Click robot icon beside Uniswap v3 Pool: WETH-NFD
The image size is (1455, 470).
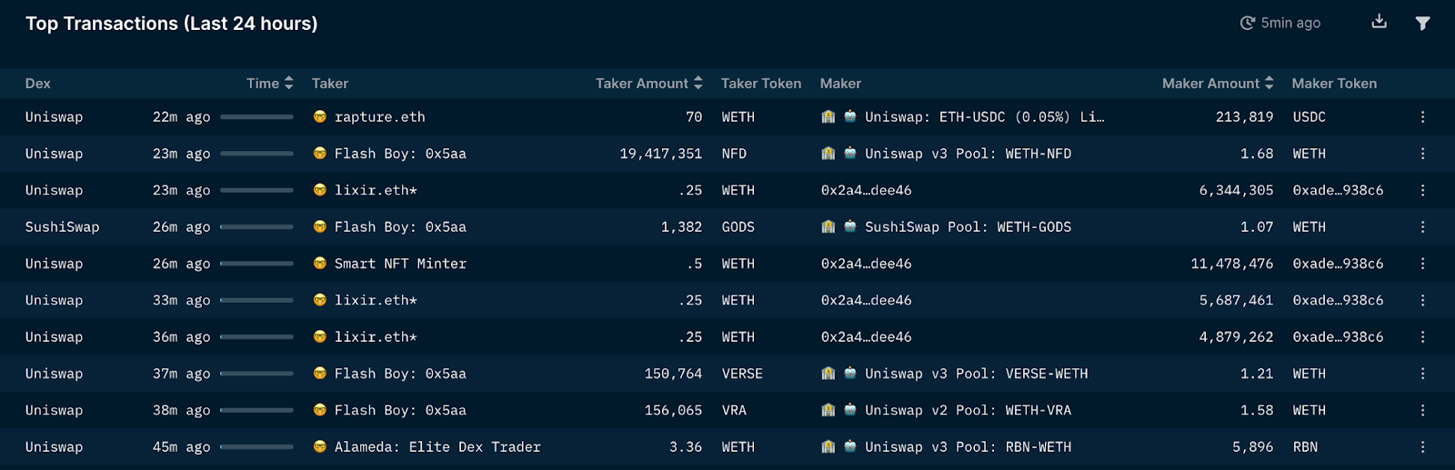[x=850, y=154]
